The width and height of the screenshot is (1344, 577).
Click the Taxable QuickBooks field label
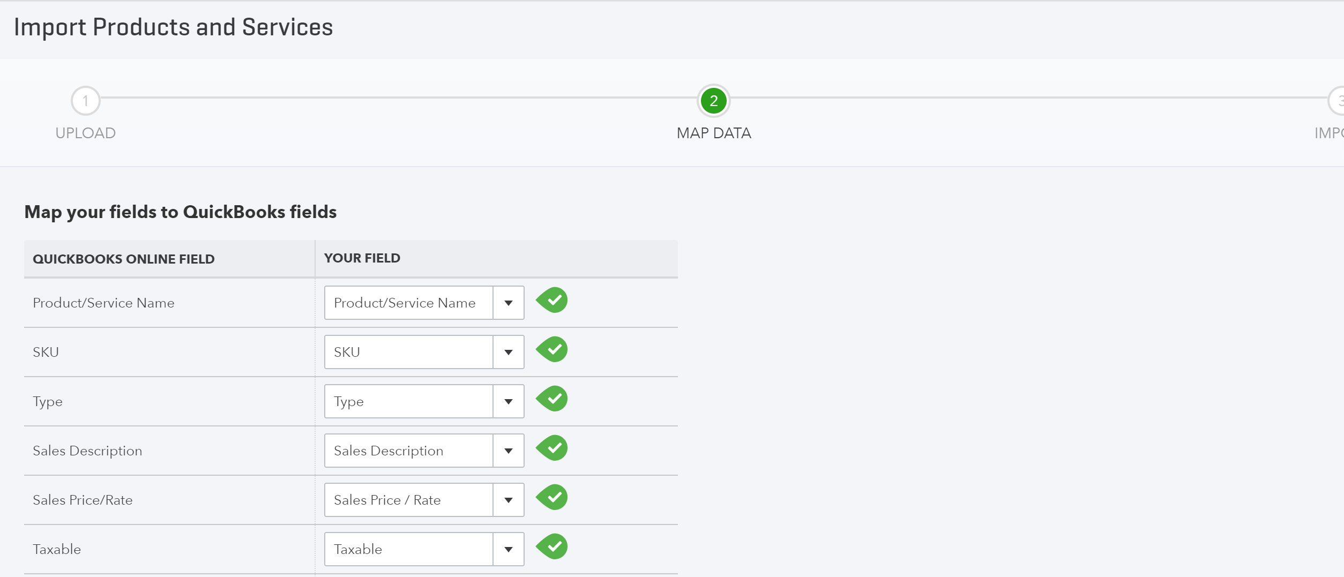pos(57,549)
